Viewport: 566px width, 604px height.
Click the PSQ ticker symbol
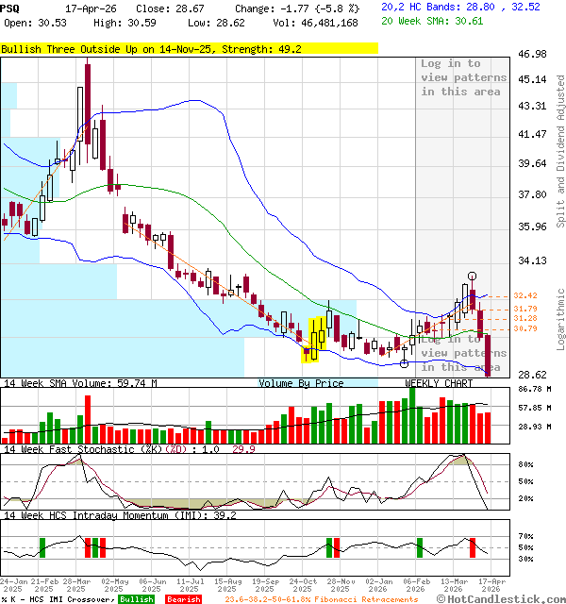point(11,7)
